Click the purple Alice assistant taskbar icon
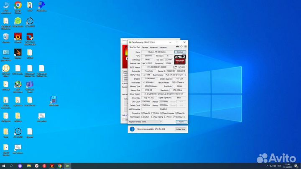 click(20, 166)
